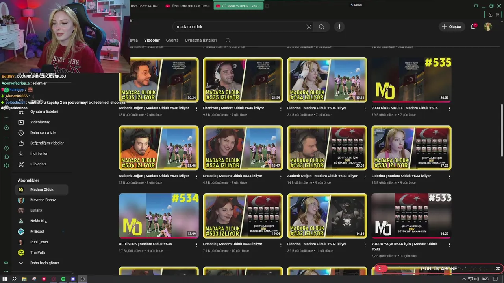Open Daha sonra izle list
This screenshot has width=504, height=283.
coord(43,133)
